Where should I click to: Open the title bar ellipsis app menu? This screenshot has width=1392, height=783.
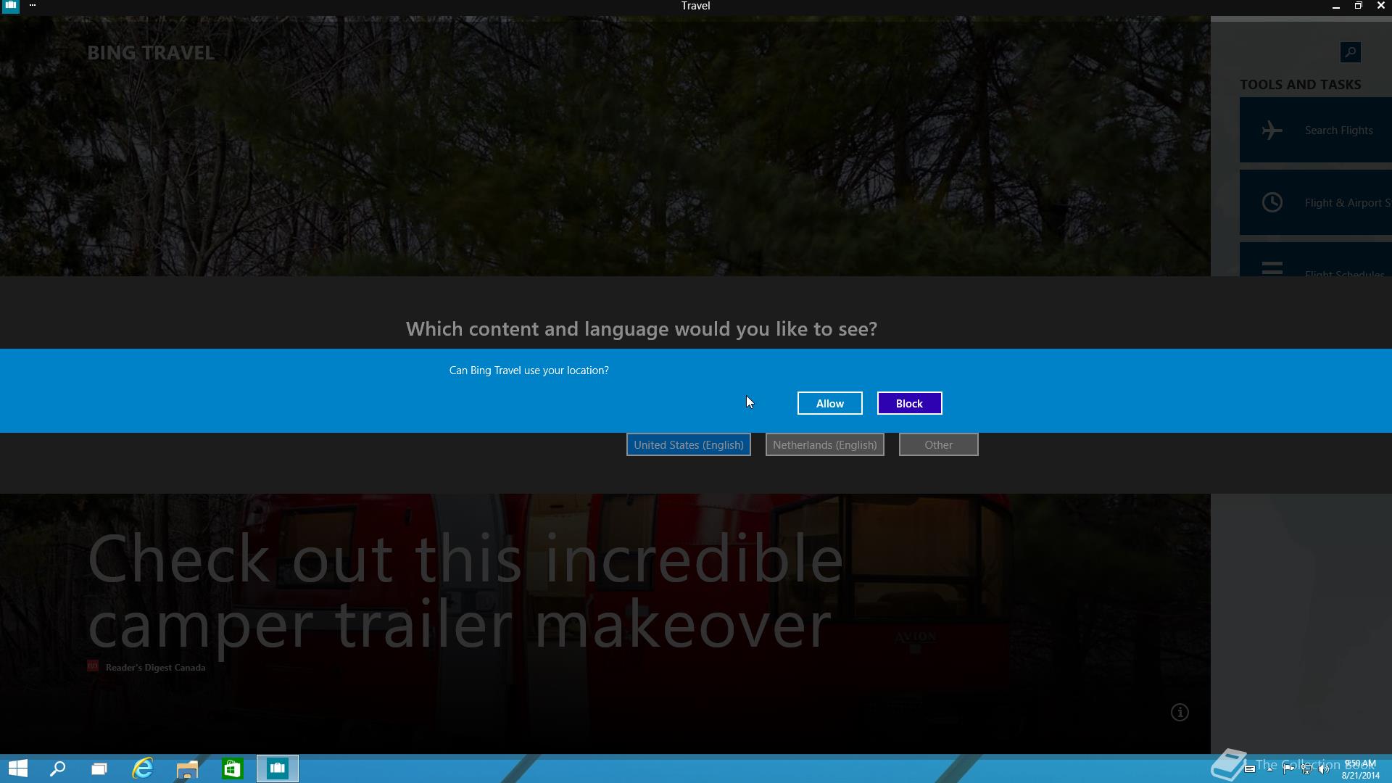pos(33,5)
